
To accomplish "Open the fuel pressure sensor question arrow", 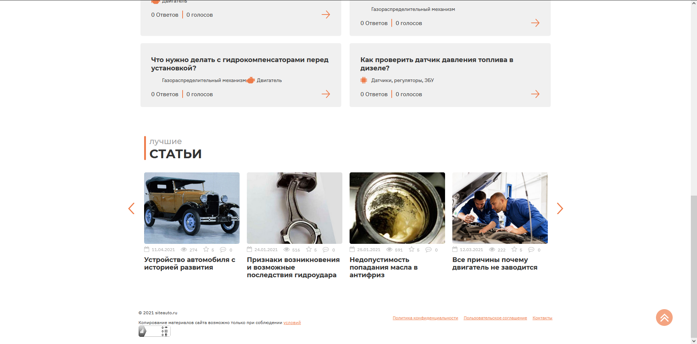I will [535, 94].
